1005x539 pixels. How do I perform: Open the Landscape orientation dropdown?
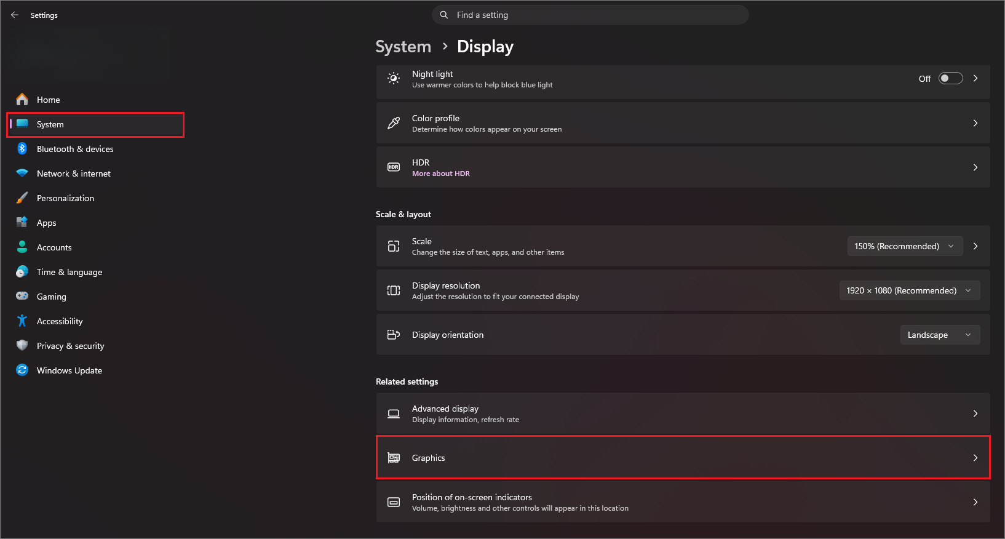[x=940, y=335]
